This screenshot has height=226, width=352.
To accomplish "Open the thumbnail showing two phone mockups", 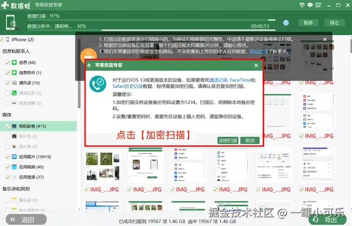I will [145, 165].
